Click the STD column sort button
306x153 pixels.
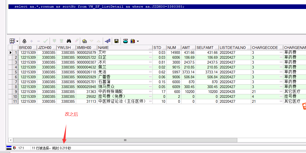click(x=164, y=48)
